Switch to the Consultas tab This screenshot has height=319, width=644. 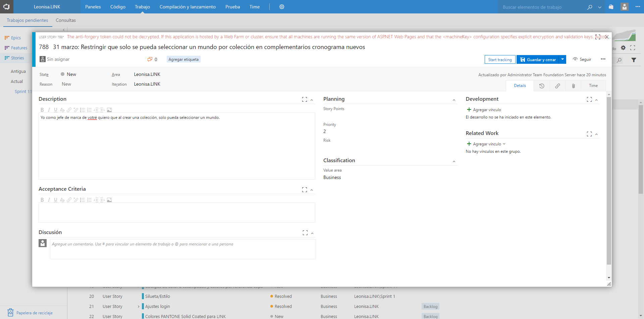coord(66,20)
